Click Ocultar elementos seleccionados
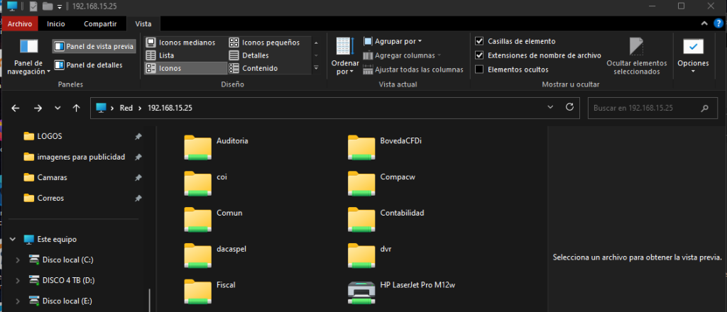Image resolution: width=727 pixels, height=312 pixels. 637,57
